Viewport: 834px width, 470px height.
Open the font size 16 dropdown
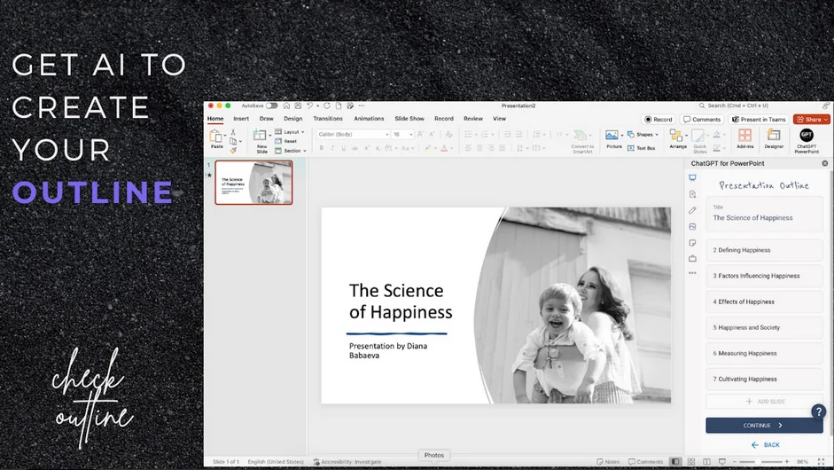pos(402,134)
